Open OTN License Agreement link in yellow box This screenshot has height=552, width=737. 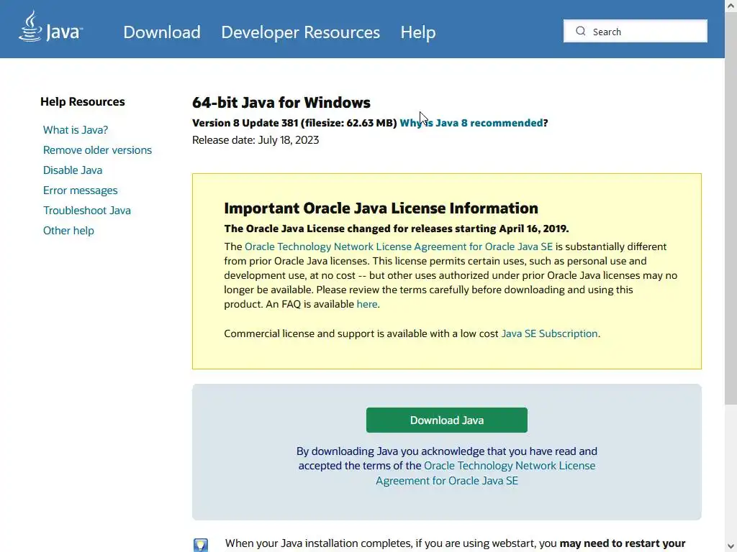(x=399, y=247)
